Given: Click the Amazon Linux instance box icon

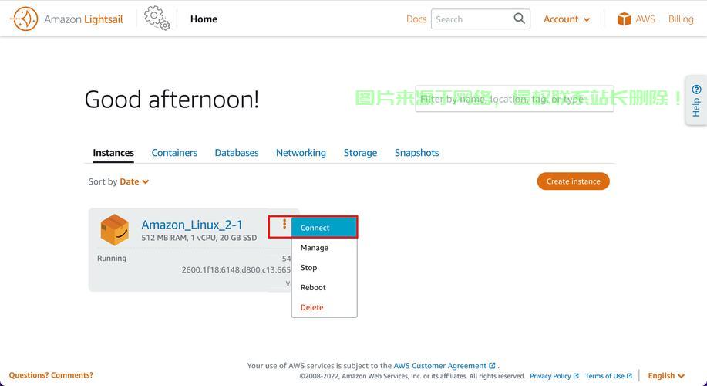Looking at the screenshot, I should click(115, 230).
